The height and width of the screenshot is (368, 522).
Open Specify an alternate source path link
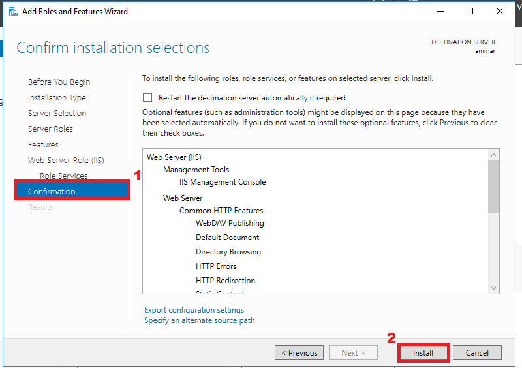tap(199, 320)
